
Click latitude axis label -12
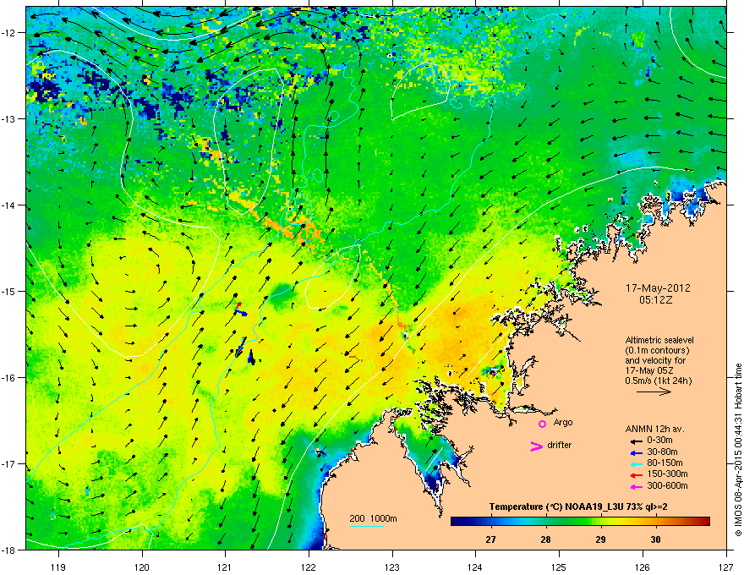coord(8,33)
